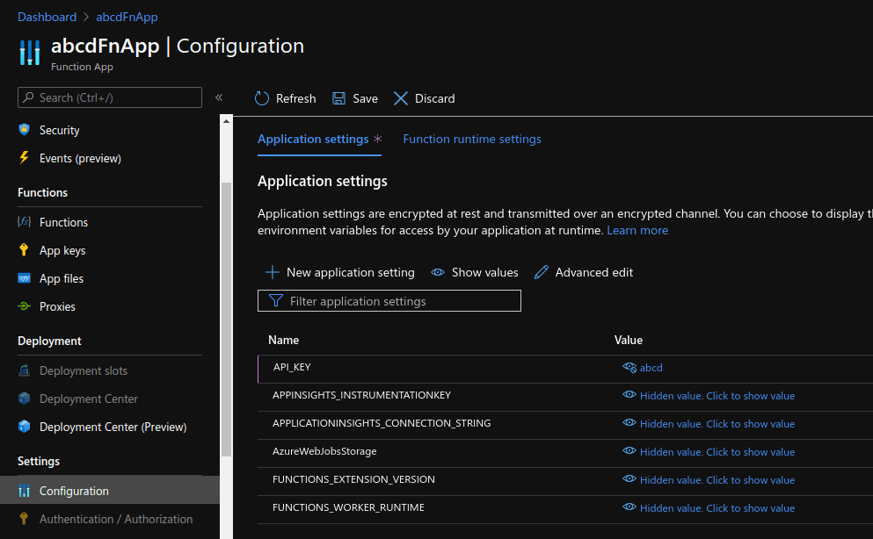Click Advanced edit button label
The width and height of the screenshot is (873, 539).
[x=594, y=272]
